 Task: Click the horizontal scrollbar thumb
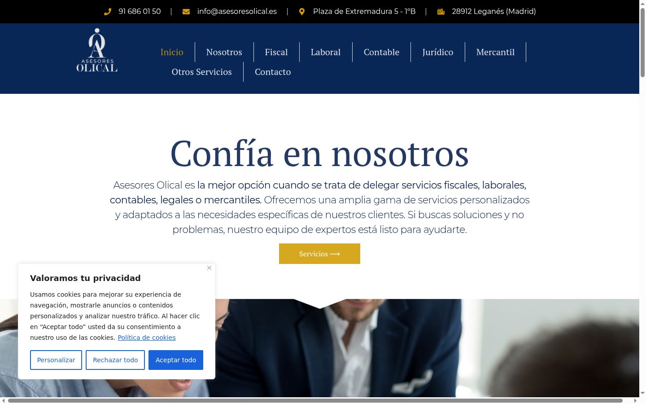(x=315, y=400)
